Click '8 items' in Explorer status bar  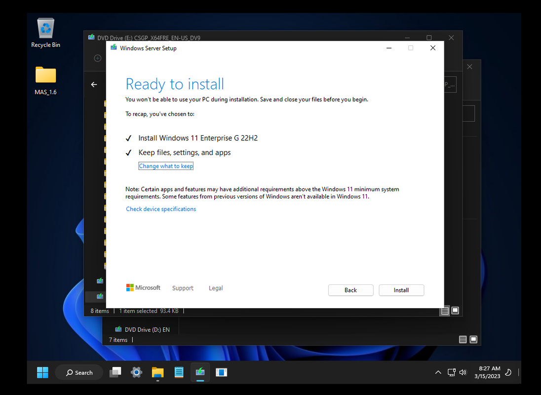pyautogui.click(x=100, y=311)
